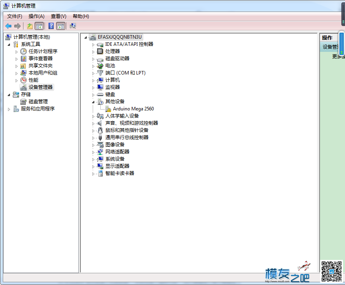
Task: Click the 通用串行总线控制器 USB icon
Action: coord(100,138)
